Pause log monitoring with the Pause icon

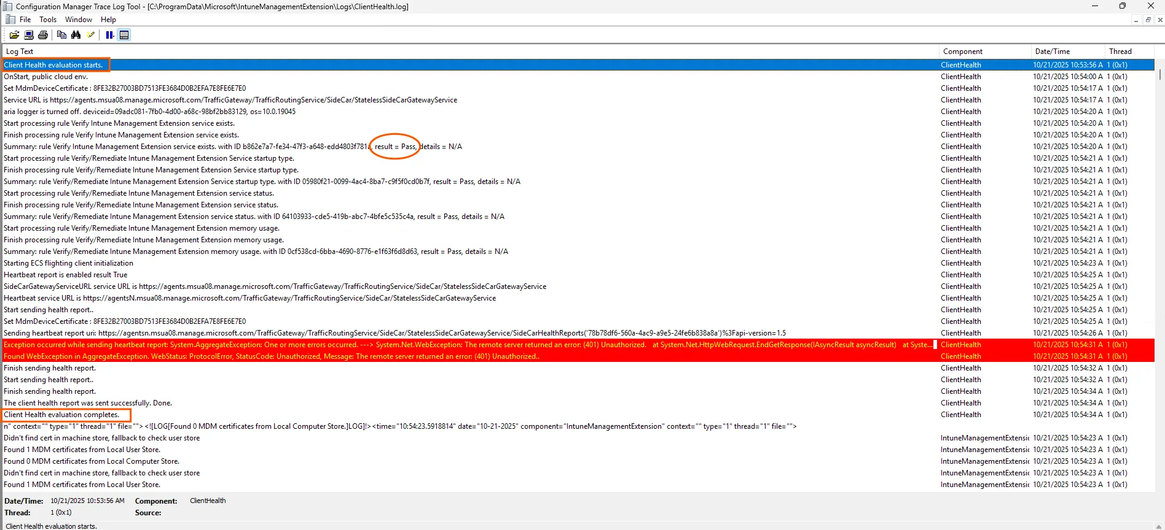[x=109, y=35]
